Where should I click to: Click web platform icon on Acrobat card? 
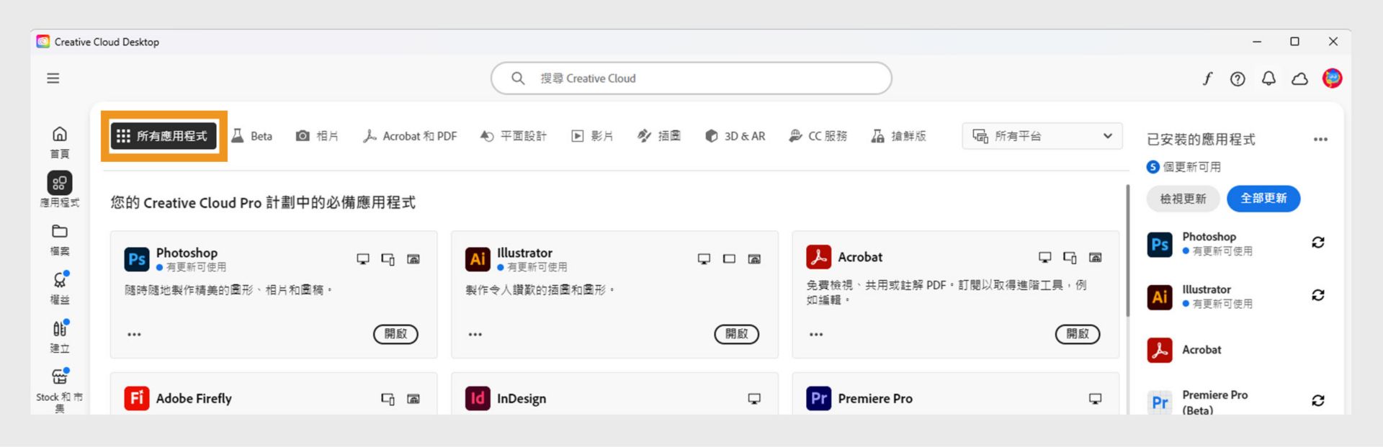pos(1095,257)
